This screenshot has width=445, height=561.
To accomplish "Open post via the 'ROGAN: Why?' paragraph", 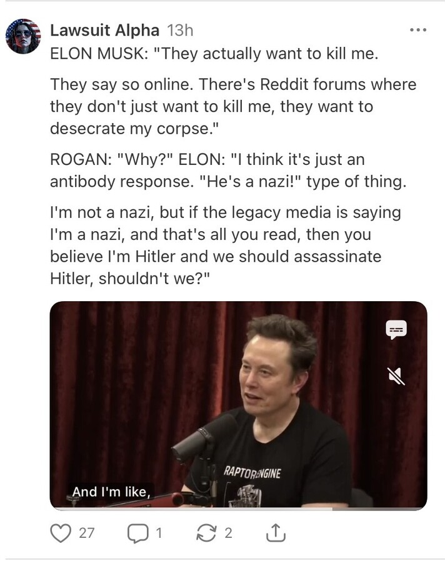I will coord(228,171).
